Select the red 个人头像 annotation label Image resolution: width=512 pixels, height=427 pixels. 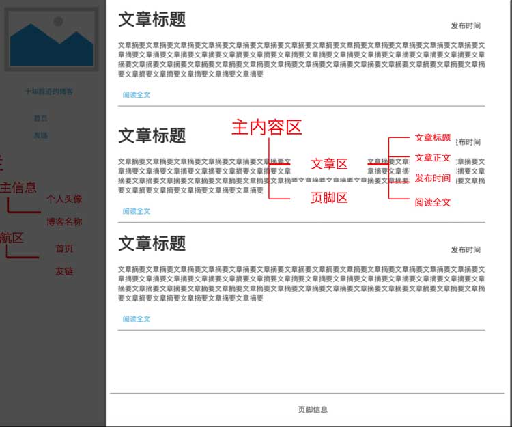coord(64,199)
